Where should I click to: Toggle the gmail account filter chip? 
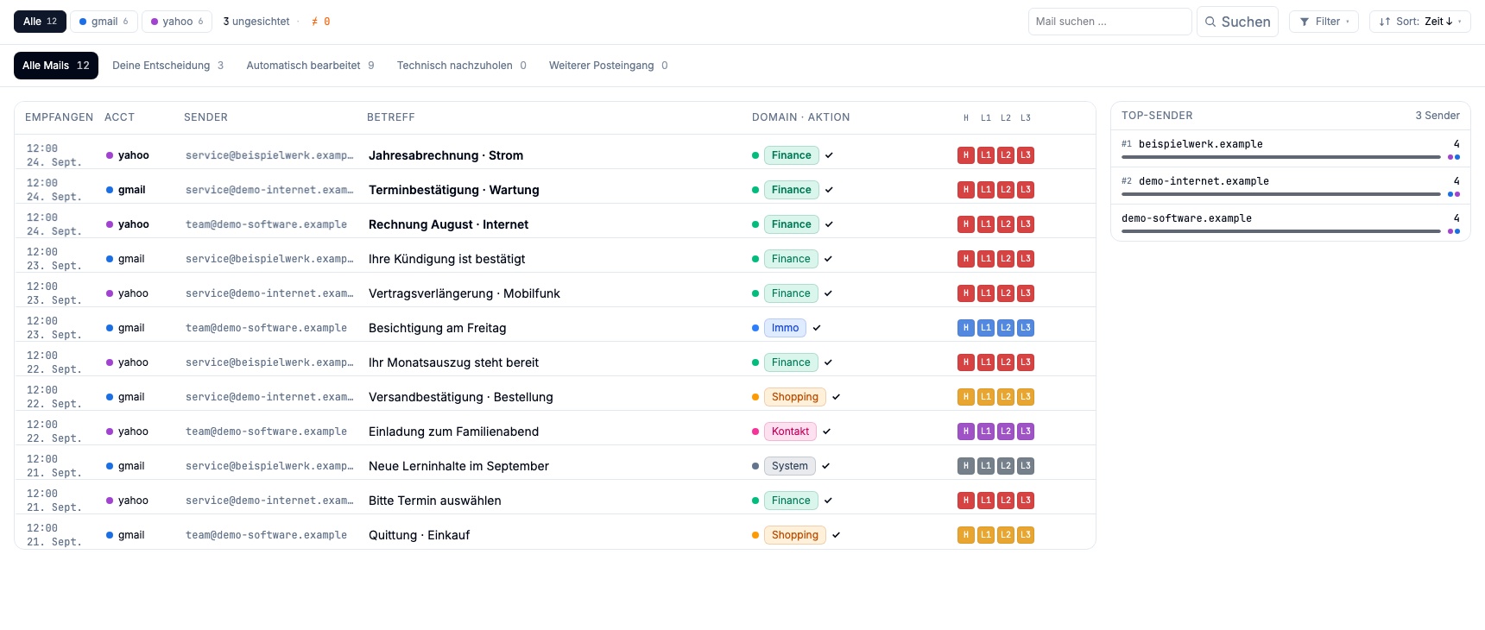(x=104, y=22)
